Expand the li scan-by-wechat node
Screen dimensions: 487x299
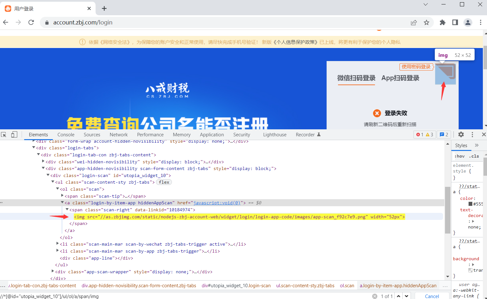(57, 244)
